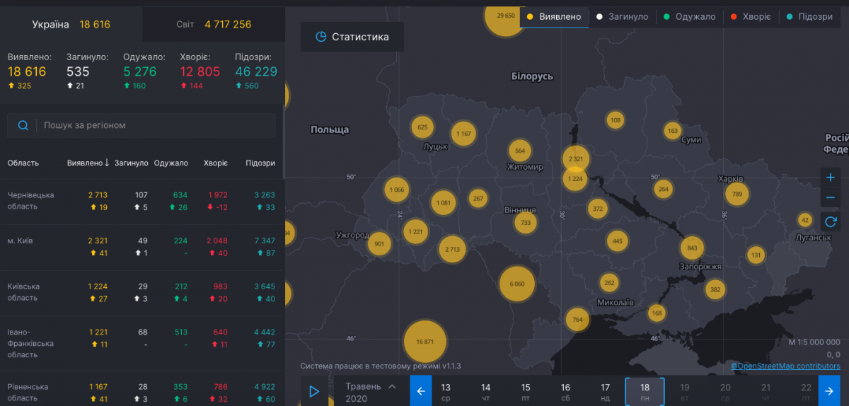Click the 564 bubble near Житомир

[x=520, y=151]
